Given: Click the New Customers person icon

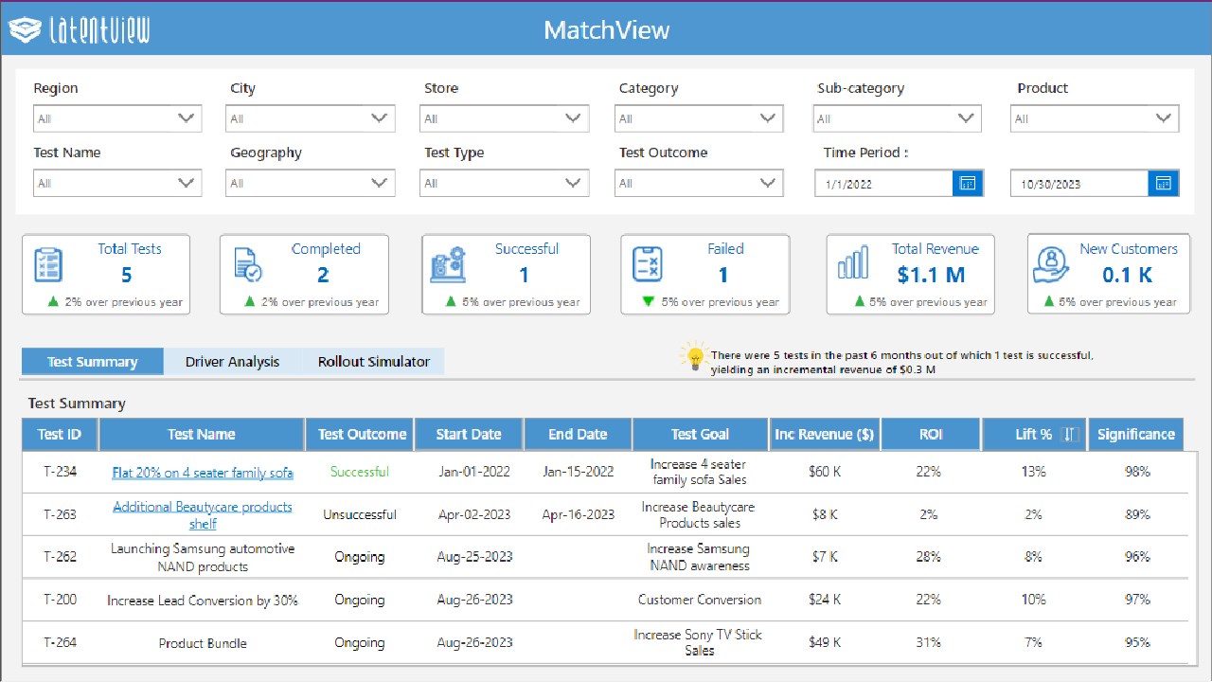Looking at the screenshot, I should pos(1052,265).
